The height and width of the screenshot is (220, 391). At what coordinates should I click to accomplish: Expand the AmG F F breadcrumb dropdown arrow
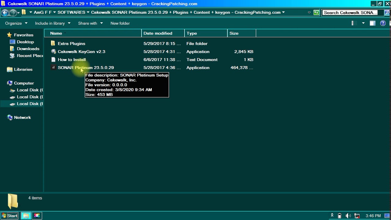54,13
